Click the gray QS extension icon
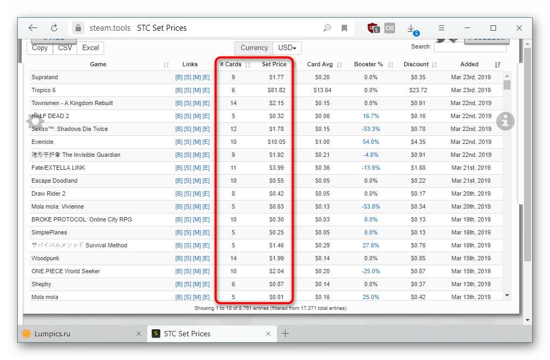 click(x=390, y=28)
